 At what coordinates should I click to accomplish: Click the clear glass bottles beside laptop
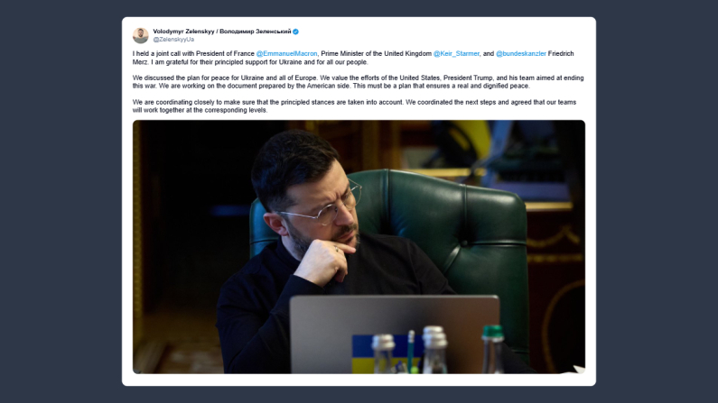410,350
